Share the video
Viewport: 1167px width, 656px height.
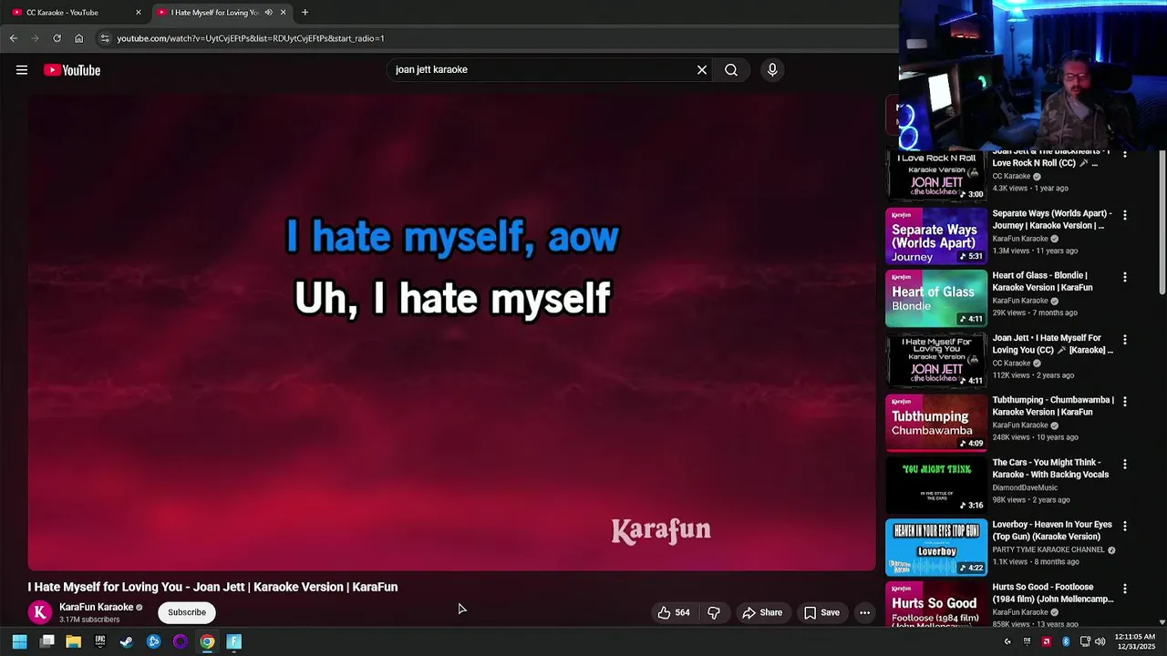(x=762, y=612)
